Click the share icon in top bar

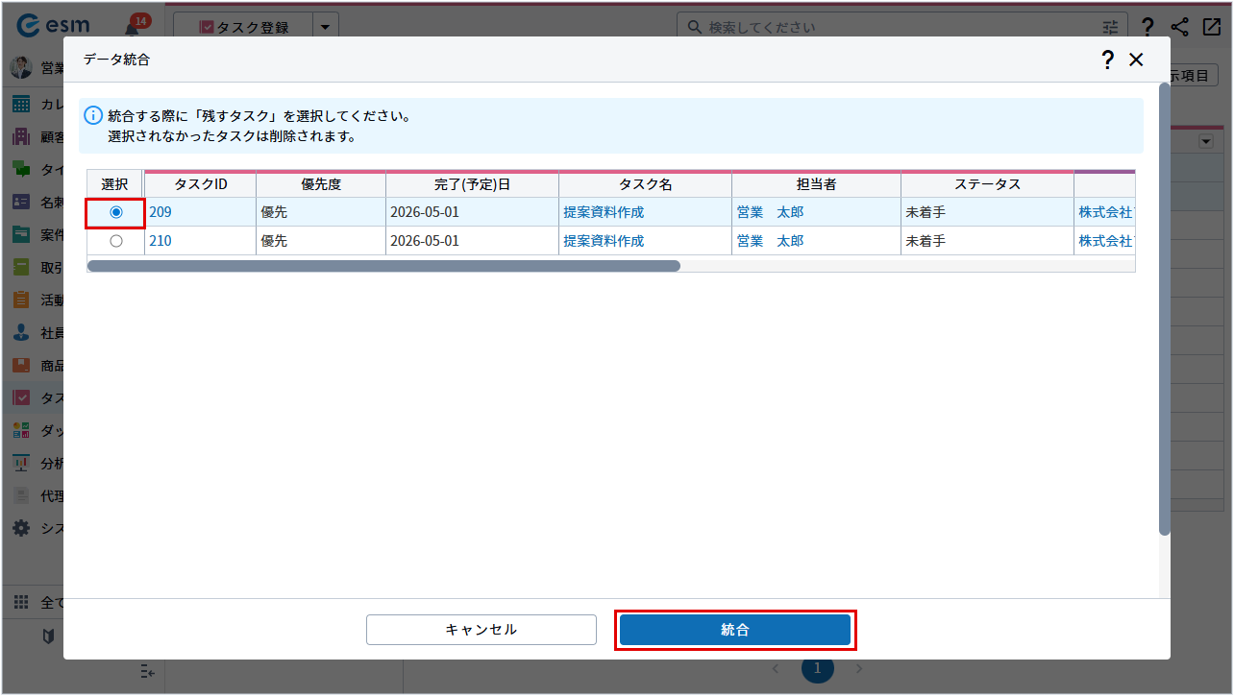pos(1179,27)
